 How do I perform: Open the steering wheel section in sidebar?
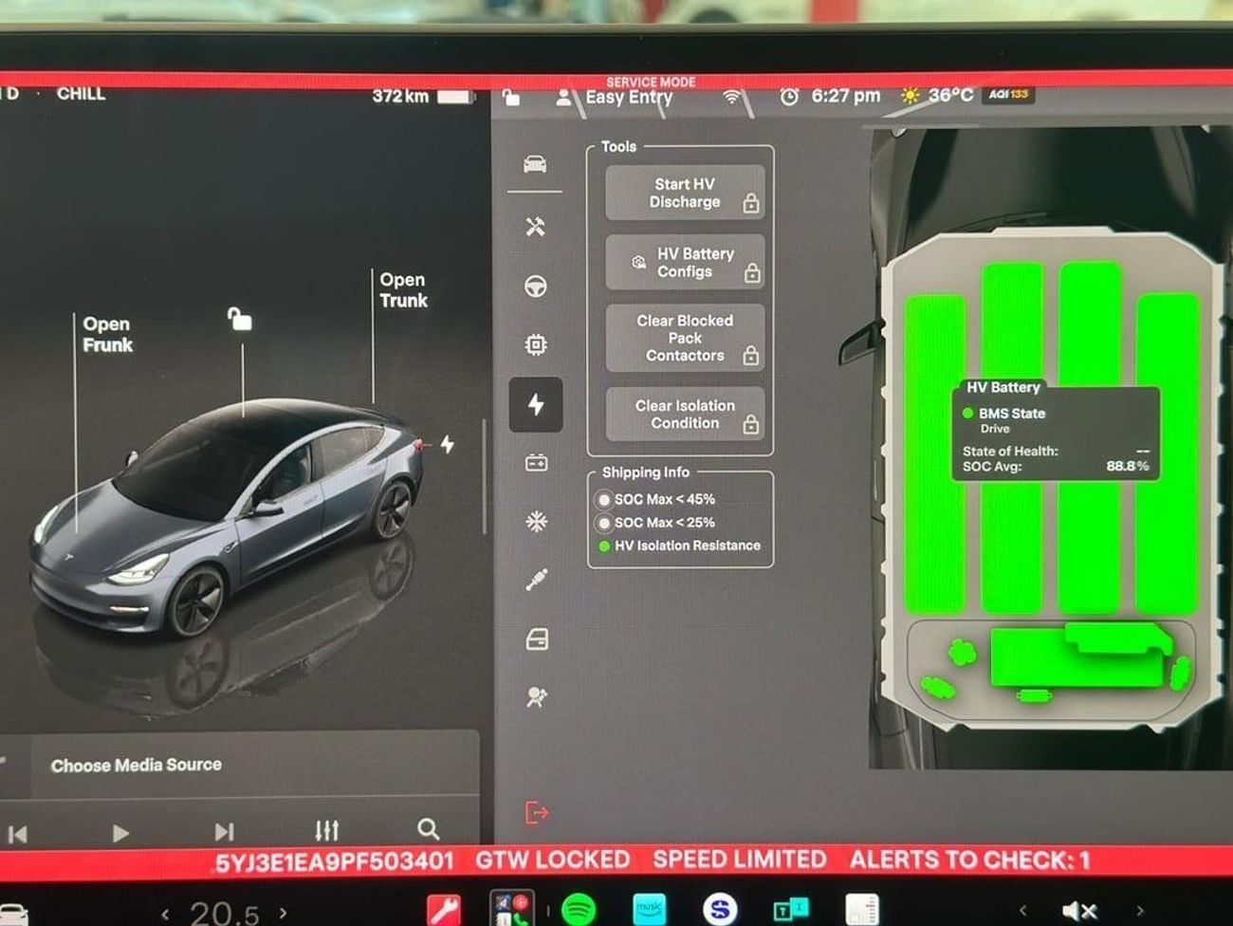(x=535, y=286)
